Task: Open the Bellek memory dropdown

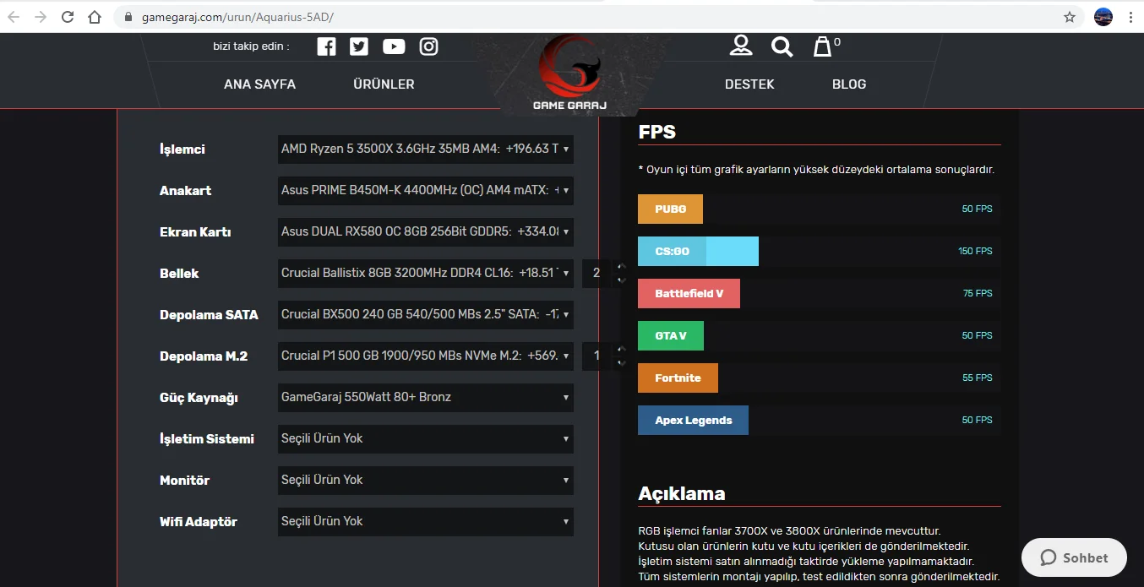Action: [426, 273]
